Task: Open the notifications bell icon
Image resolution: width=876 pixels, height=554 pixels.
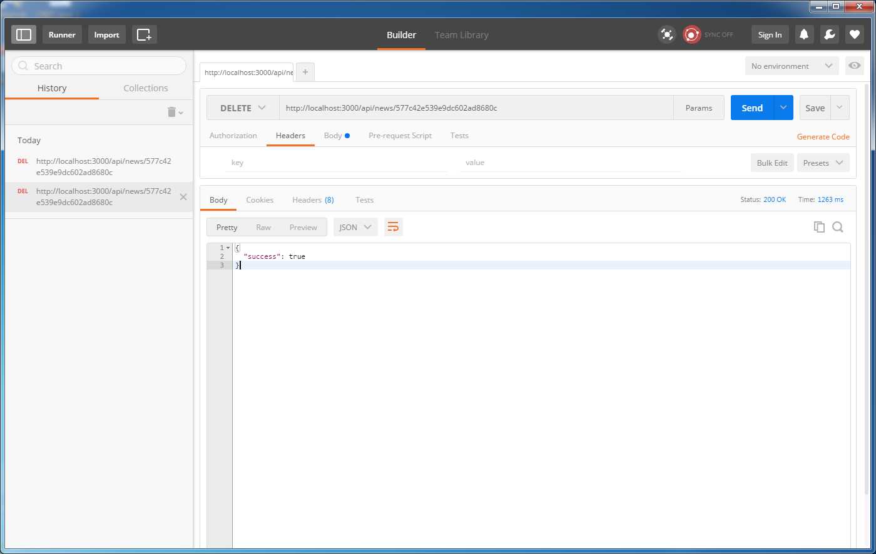Action: tap(804, 34)
